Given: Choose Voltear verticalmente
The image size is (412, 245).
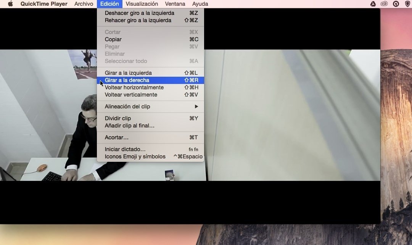Looking at the screenshot, I should [x=150, y=95].
